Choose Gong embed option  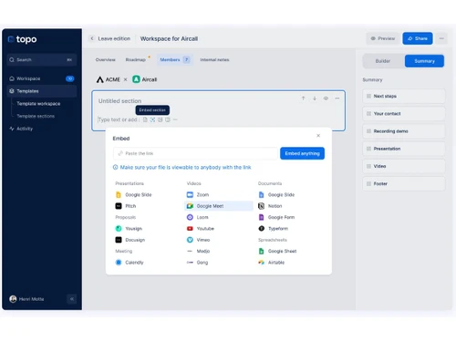[x=197, y=263]
